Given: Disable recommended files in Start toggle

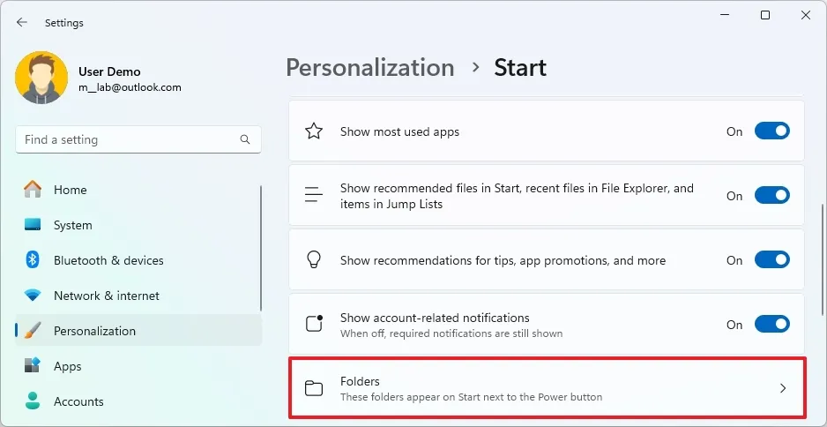Looking at the screenshot, I should click(x=771, y=196).
